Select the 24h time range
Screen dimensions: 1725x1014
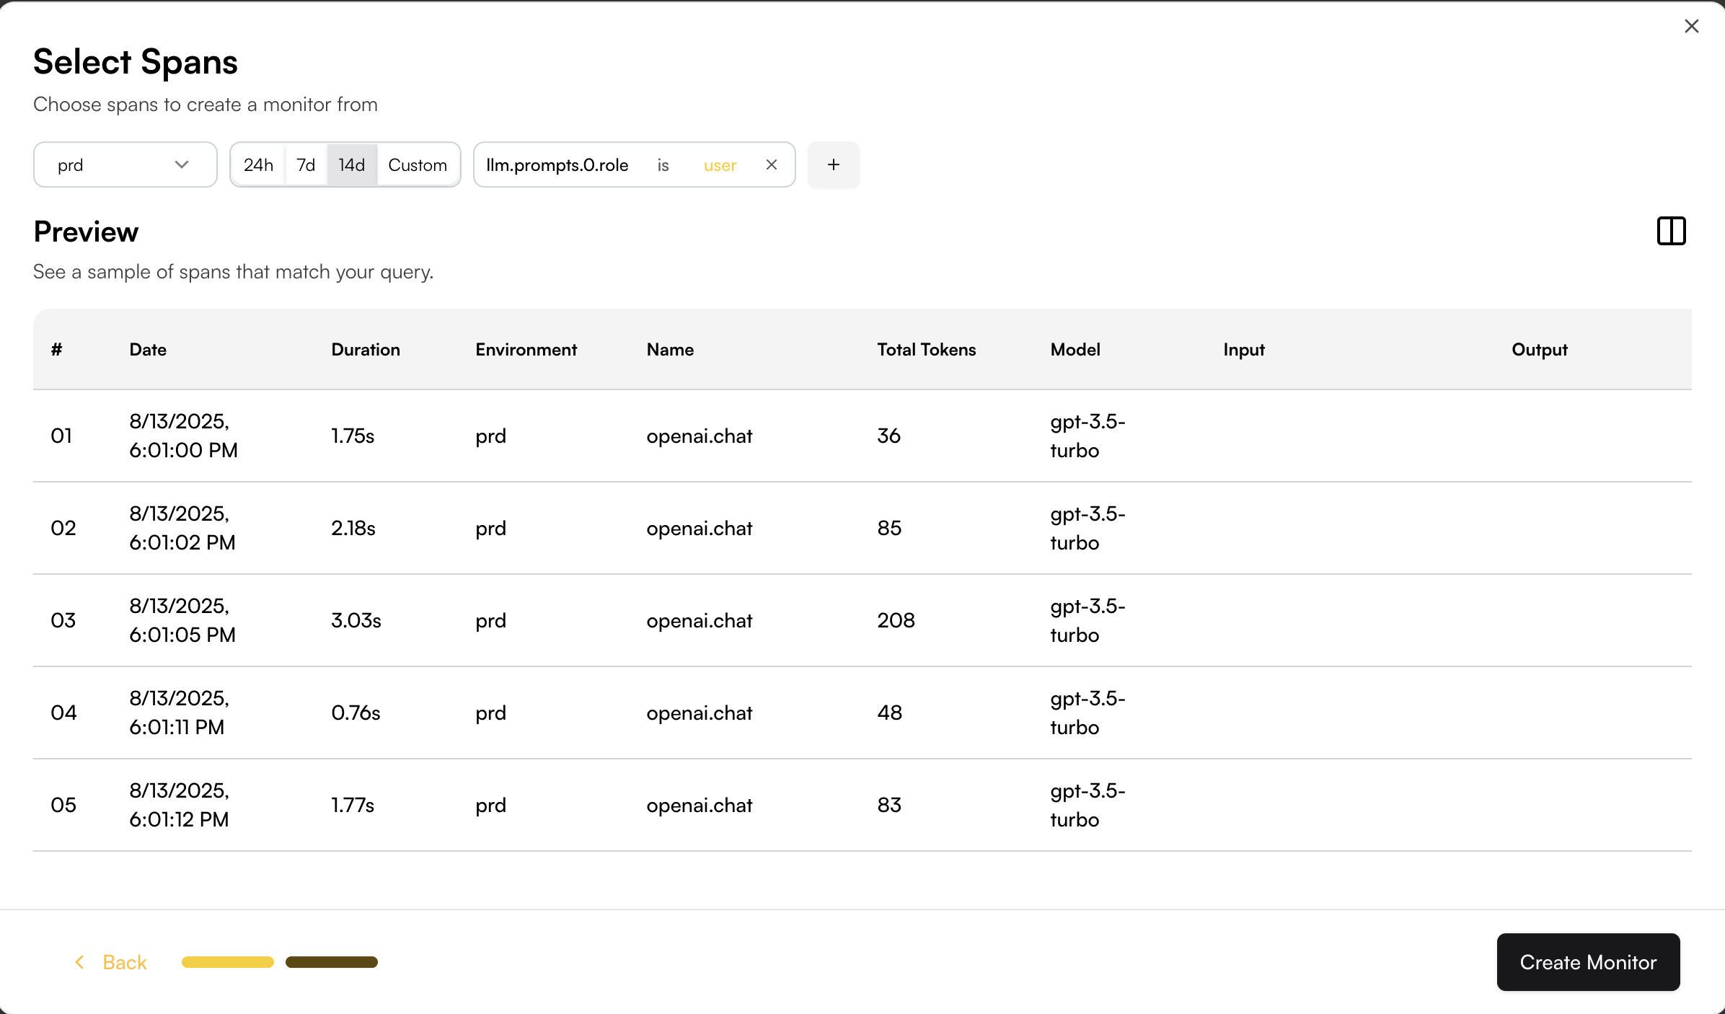[258, 165]
